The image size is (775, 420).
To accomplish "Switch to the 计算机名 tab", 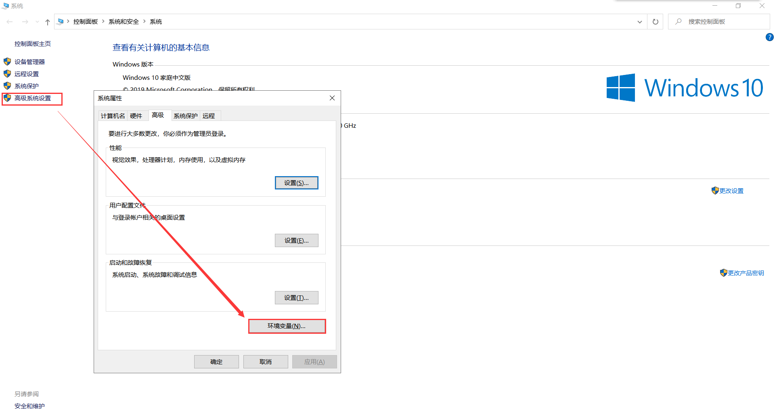I will click(x=113, y=116).
